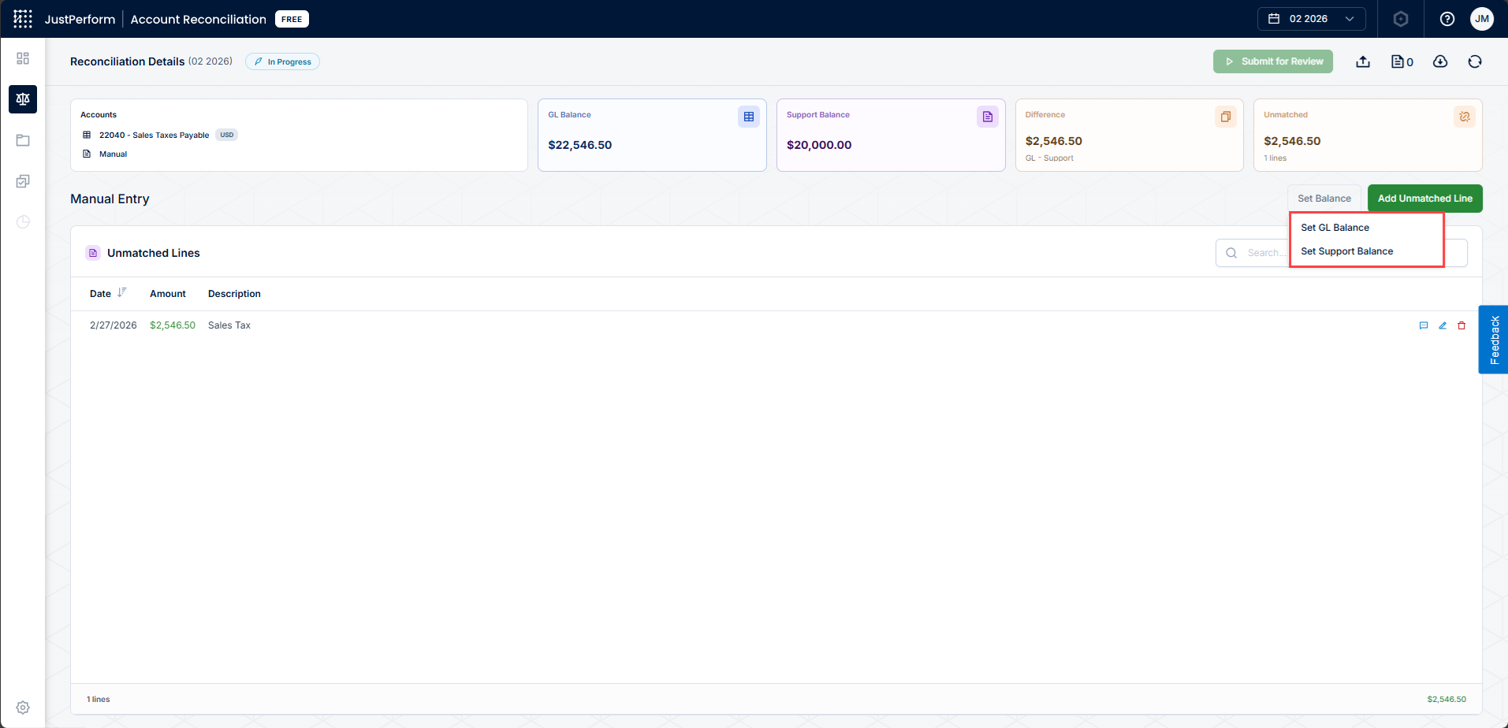Image resolution: width=1508 pixels, height=728 pixels.
Task: Click the GL Balance table icon
Action: click(749, 117)
